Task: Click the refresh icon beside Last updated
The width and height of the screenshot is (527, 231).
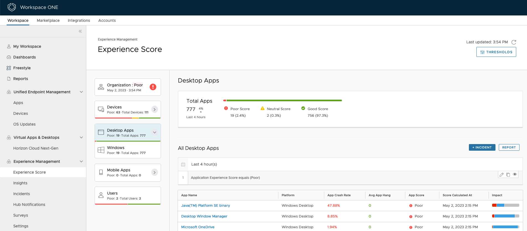Action: click(514, 42)
